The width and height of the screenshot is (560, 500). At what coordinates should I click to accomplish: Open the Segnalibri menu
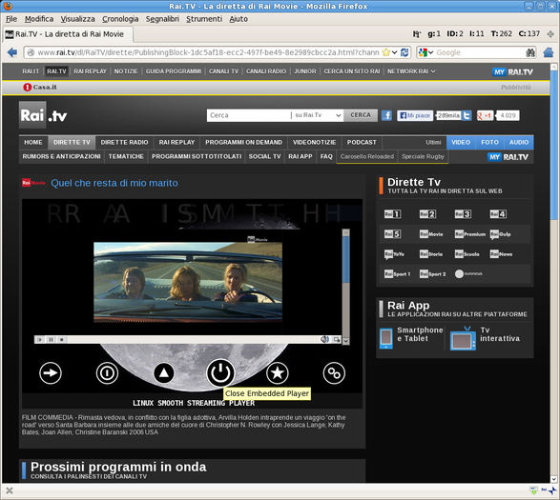coord(162,19)
